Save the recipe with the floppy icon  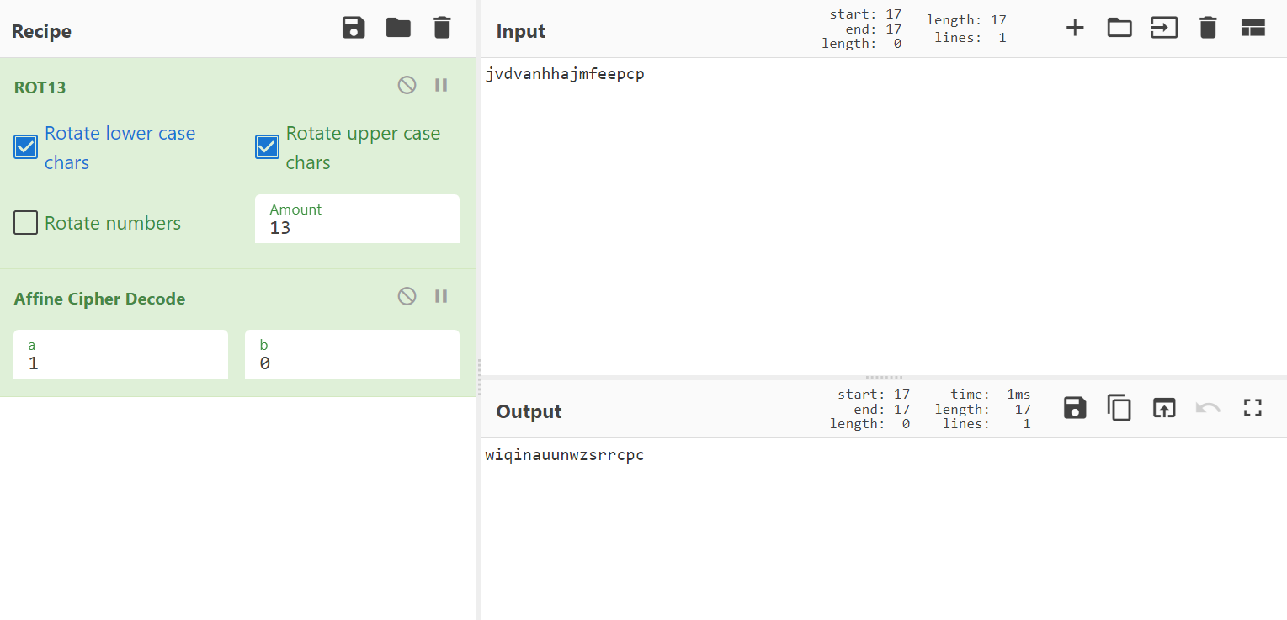click(x=354, y=28)
